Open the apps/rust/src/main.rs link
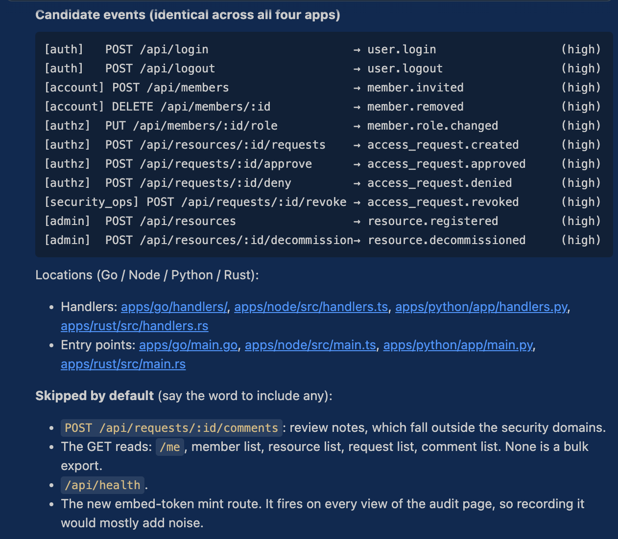This screenshot has height=539, width=618. click(x=123, y=364)
